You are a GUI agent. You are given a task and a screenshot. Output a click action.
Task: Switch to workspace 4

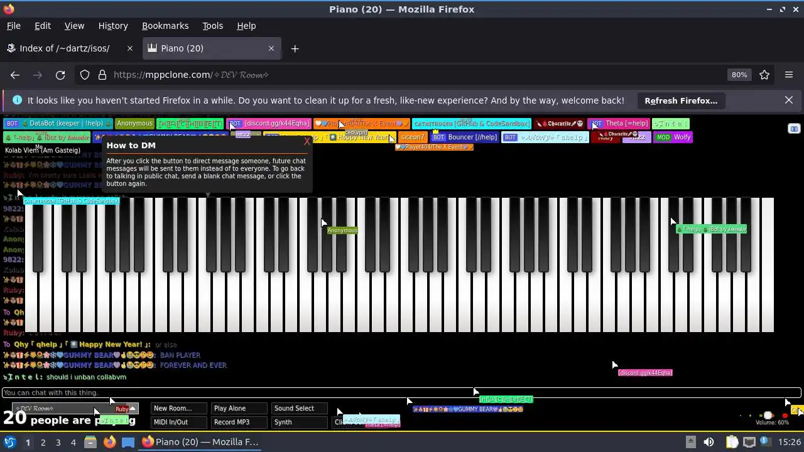pyautogui.click(x=73, y=442)
